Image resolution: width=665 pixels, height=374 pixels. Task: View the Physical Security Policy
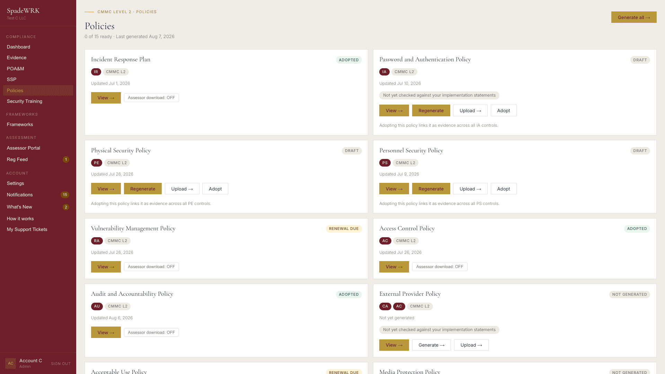pos(106,189)
